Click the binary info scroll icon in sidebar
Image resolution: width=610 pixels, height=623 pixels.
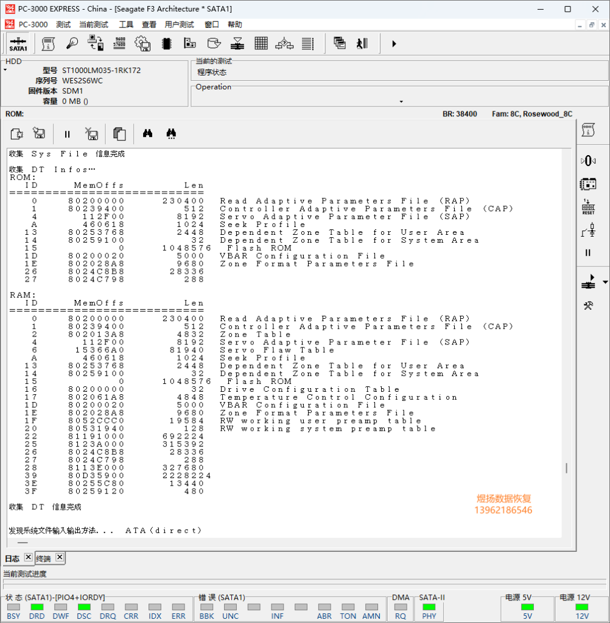[x=588, y=130]
